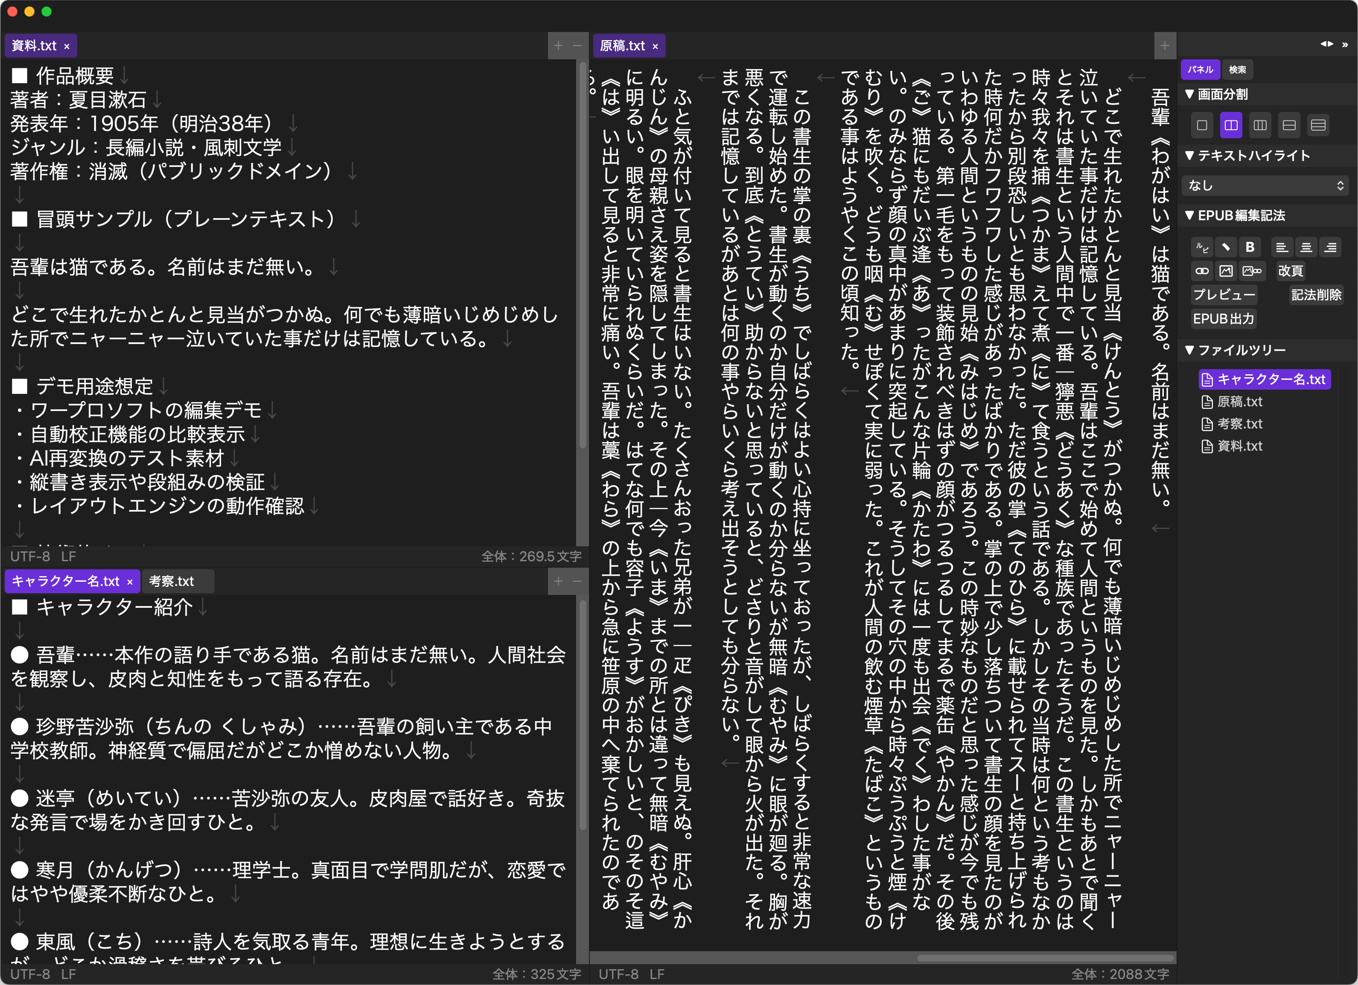Switch to the three-column split layout

point(1260,125)
